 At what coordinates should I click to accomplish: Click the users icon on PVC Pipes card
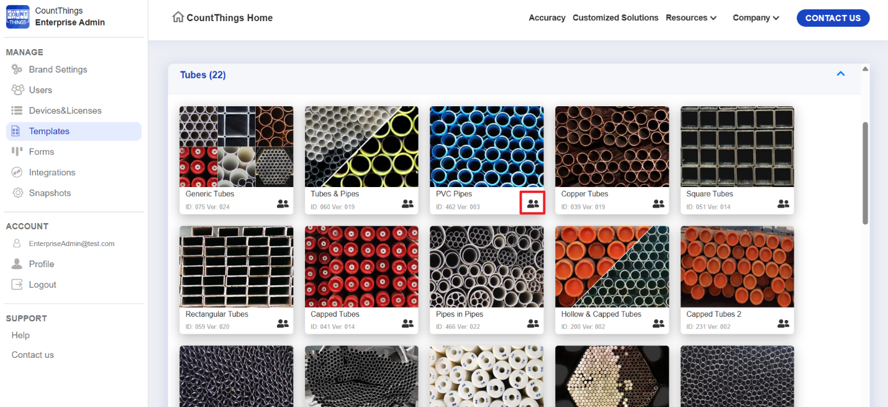coord(533,203)
